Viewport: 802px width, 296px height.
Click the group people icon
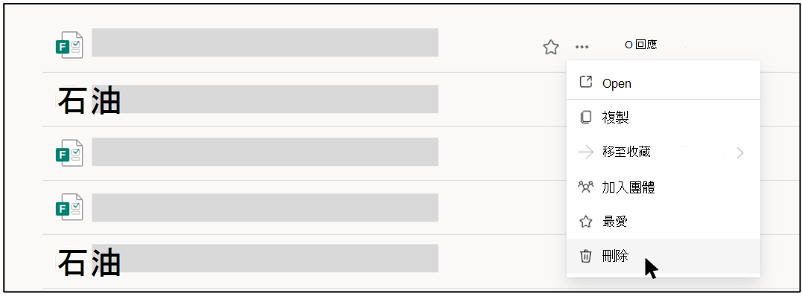point(585,187)
